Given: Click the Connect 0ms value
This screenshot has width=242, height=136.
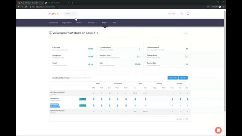Looking at the screenshot, I should (91, 49).
